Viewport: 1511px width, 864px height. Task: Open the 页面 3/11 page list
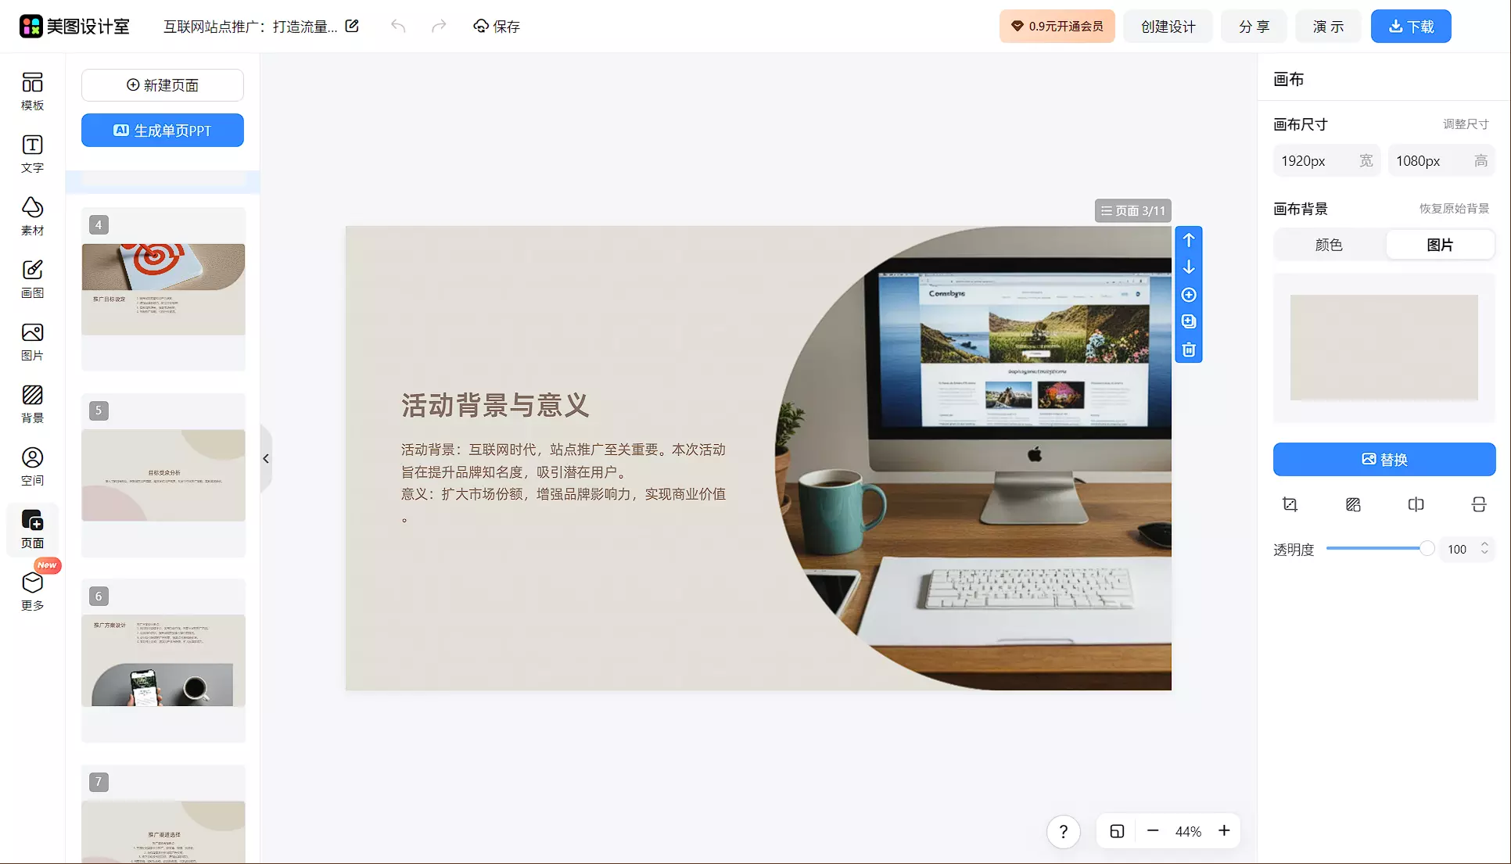coord(1132,210)
